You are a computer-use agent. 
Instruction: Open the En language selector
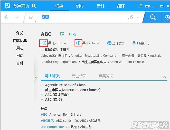[x=31, y=17]
